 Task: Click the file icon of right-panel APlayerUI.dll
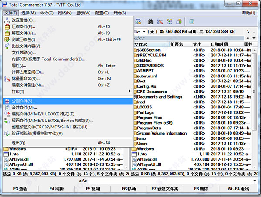point(134,164)
